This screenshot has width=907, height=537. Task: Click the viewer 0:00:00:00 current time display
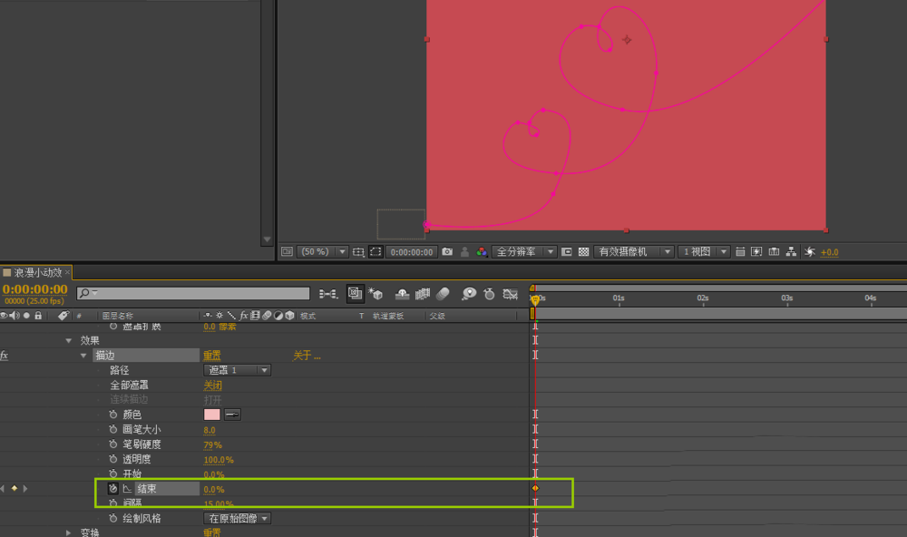[411, 252]
